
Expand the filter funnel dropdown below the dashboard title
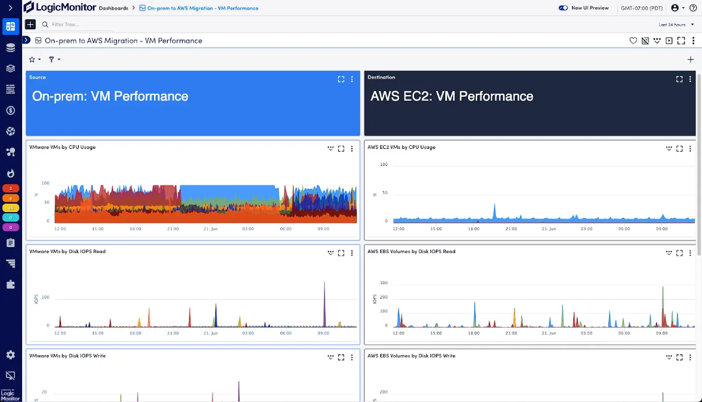[x=55, y=59]
